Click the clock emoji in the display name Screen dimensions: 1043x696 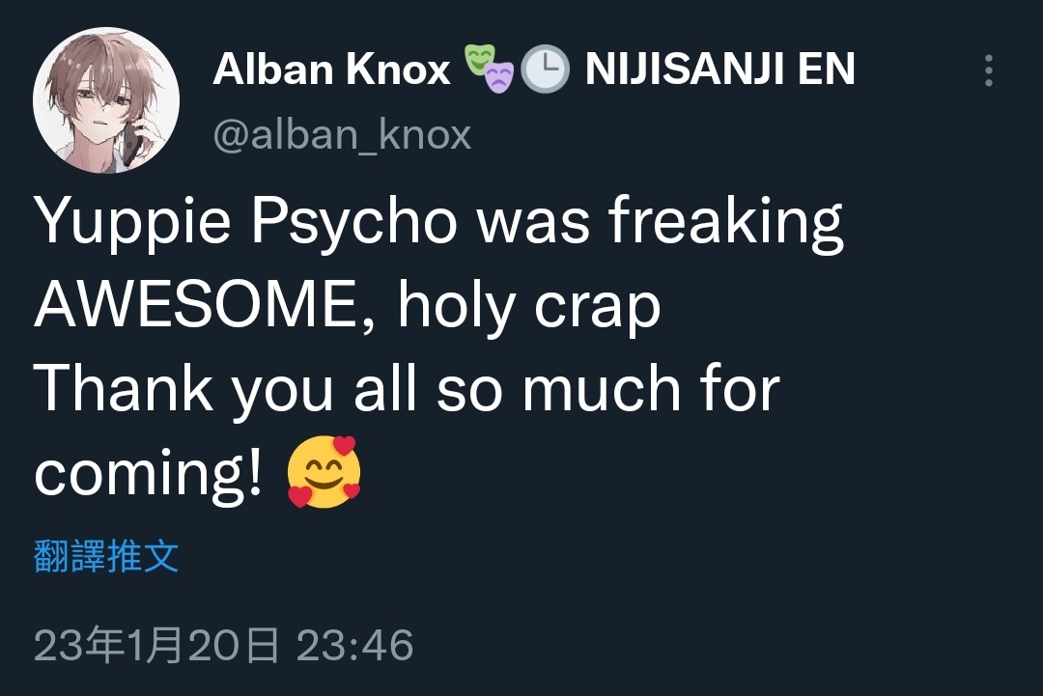[545, 70]
